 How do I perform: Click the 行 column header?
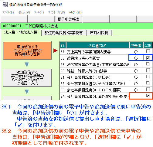point(63,45)
